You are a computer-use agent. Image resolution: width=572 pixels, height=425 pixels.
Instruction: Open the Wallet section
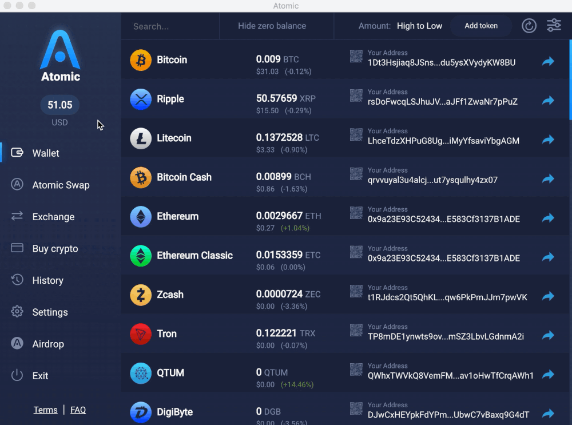pos(46,153)
